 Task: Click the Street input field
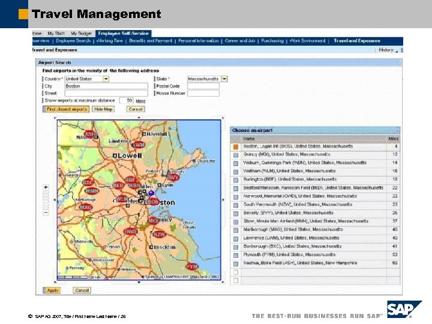pos(106,93)
